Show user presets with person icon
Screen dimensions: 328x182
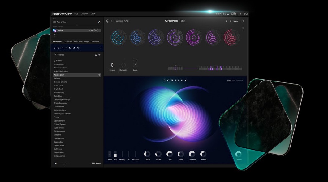[96, 55]
